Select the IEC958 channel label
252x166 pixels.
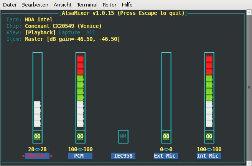click(123, 156)
